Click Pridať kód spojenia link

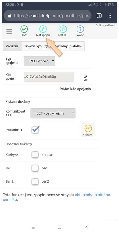pyautogui.click(x=75, y=89)
